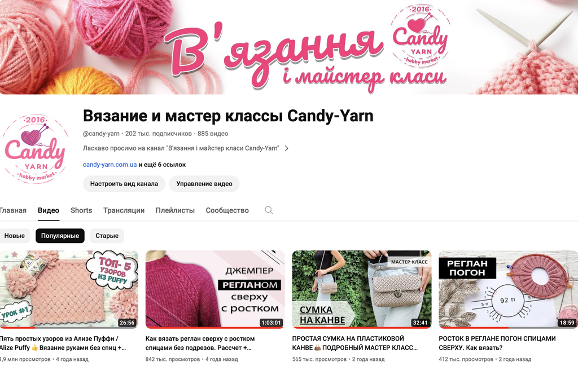Click the Настроить вид канала button
Image resolution: width=578 pixels, height=375 pixels.
tap(124, 184)
